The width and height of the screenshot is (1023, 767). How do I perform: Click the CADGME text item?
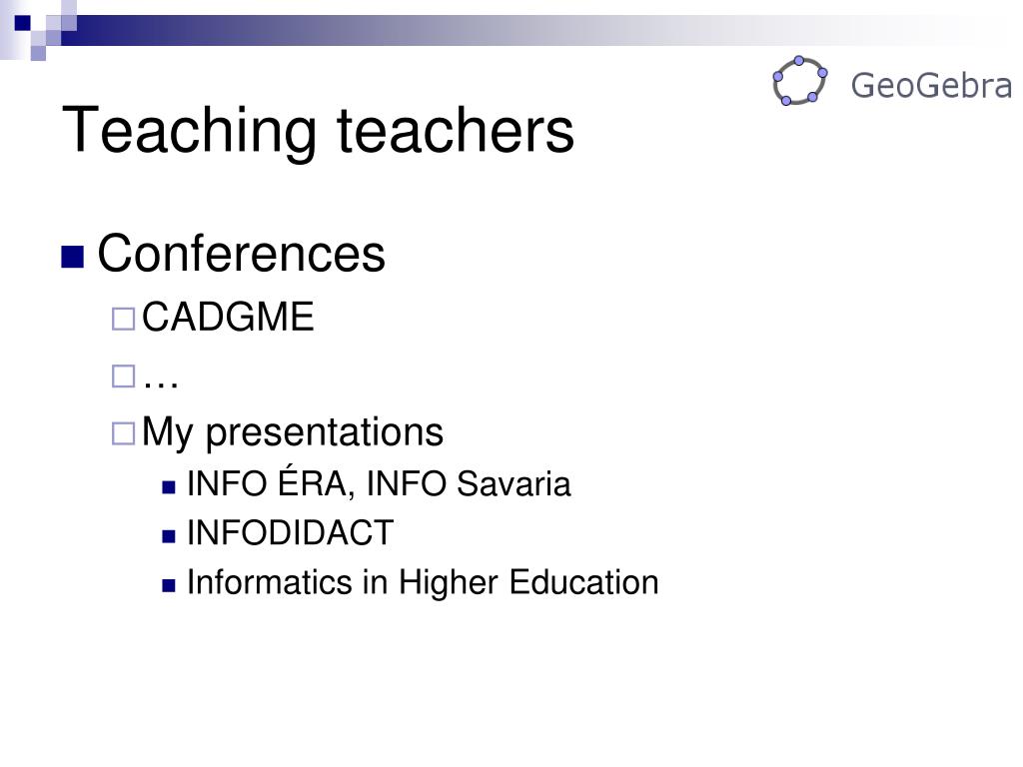[x=228, y=317]
